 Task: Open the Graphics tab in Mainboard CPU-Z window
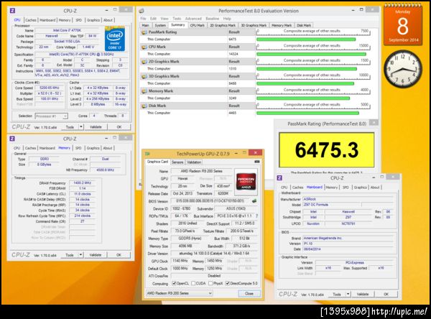pos(360,188)
